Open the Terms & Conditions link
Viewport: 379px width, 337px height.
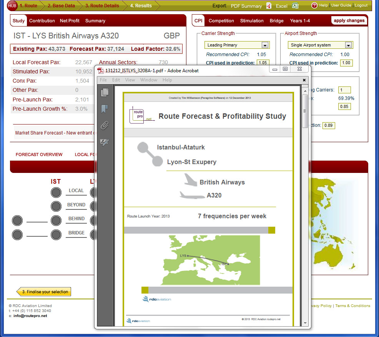[352, 305]
